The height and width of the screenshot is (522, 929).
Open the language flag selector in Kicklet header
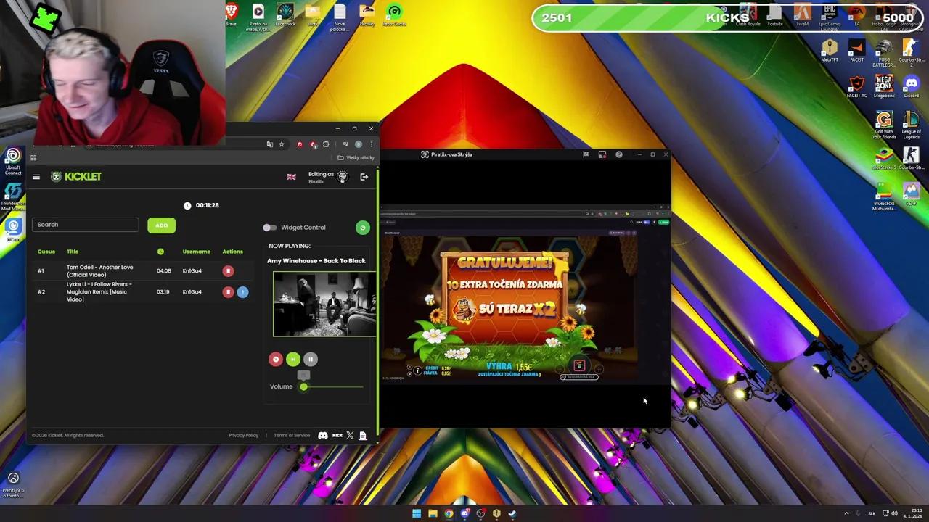291,177
